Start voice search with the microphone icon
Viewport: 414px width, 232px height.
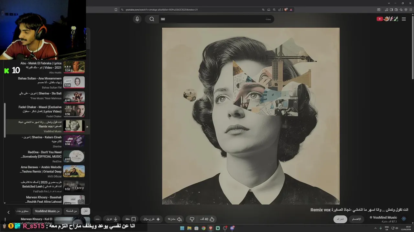click(137, 19)
